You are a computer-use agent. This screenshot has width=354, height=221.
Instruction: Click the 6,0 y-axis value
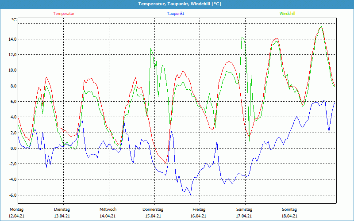click(13, 102)
